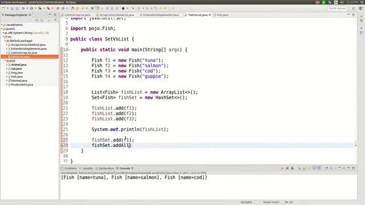Click the Open Type toolbar icon
Image resolution: width=365 pixels, height=205 pixels.
pos(72,8)
